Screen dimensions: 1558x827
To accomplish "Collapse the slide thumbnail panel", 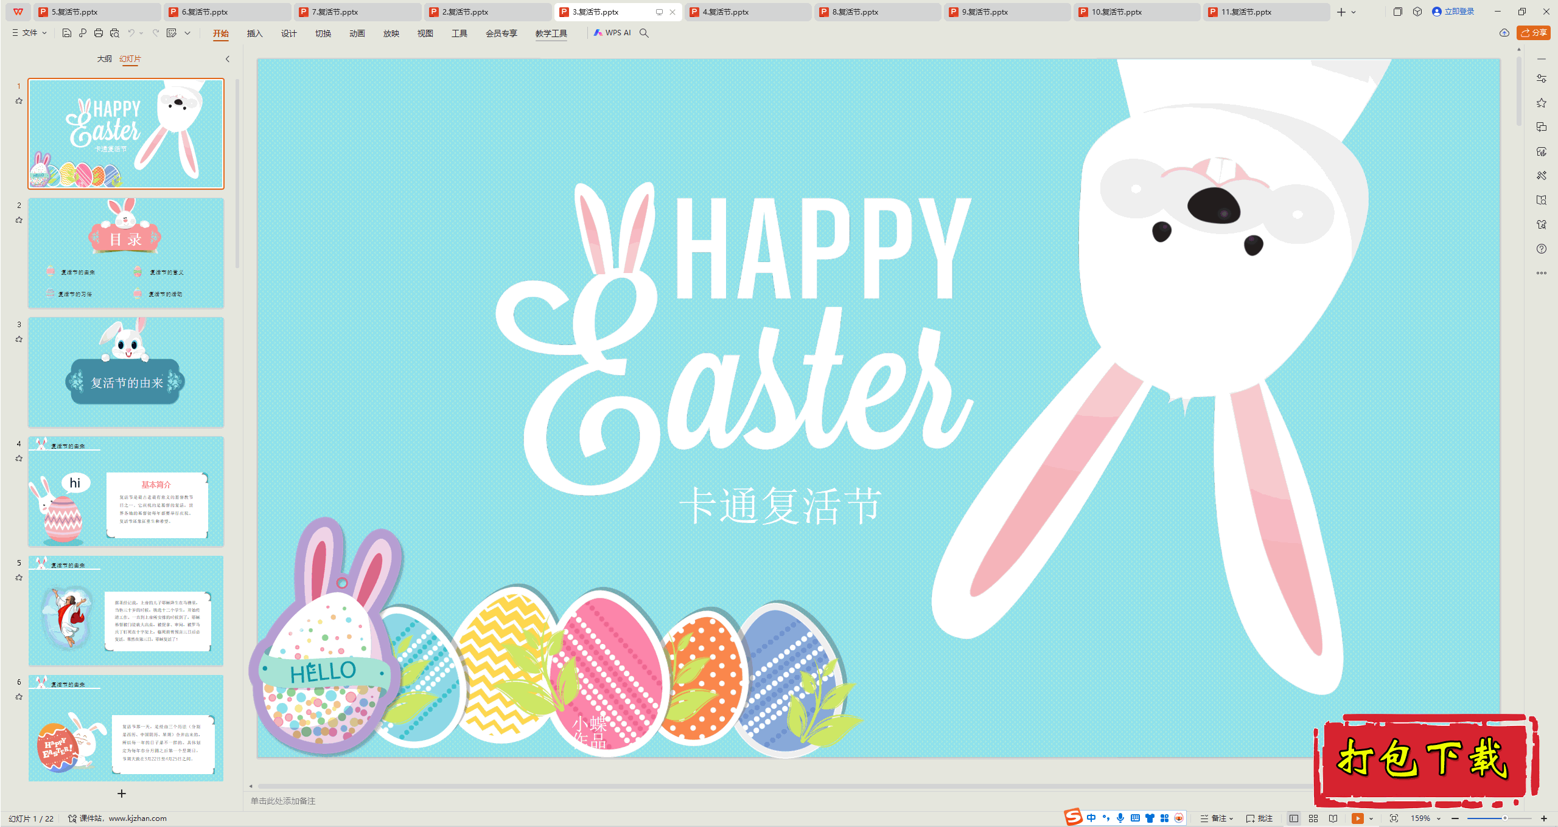I will point(228,59).
